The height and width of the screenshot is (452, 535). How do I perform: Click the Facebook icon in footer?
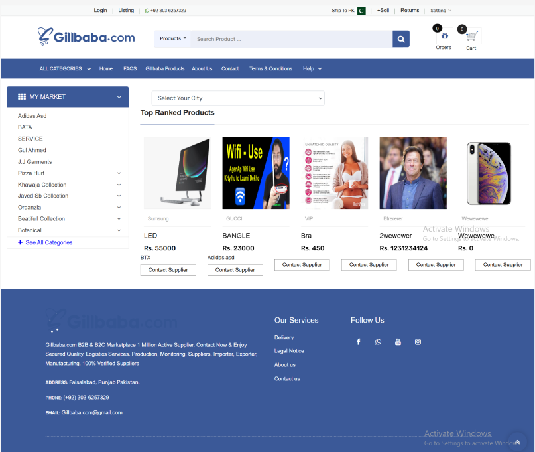coord(358,342)
